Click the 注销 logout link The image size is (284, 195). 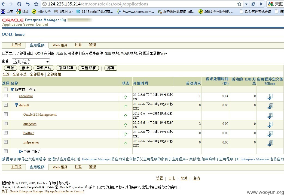(196, 178)
